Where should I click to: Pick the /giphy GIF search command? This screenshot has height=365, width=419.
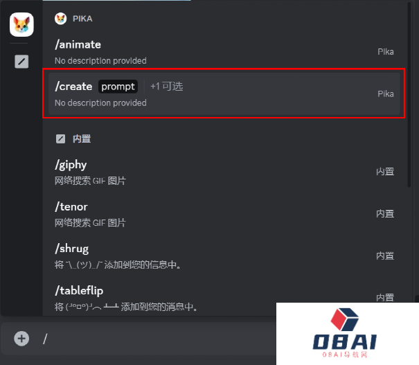point(224,172)
